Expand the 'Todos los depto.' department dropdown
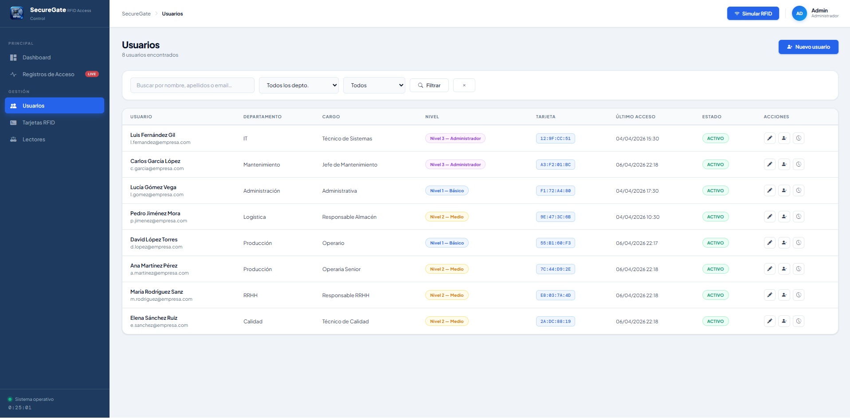The height and width of the screenshot is (419, 850). tap(298, 85)
